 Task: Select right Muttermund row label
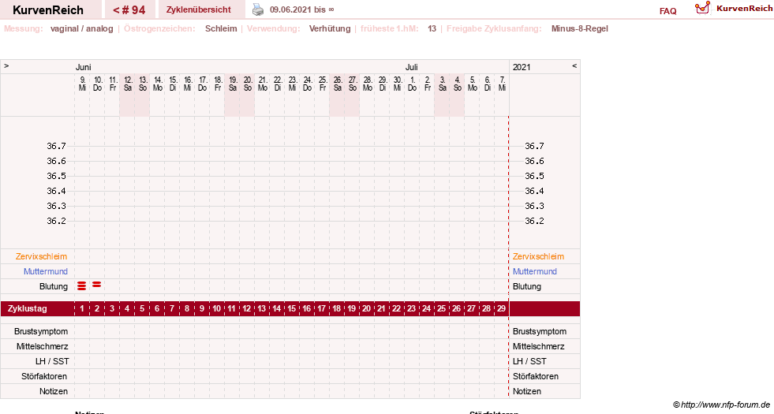tap(535, 271)
